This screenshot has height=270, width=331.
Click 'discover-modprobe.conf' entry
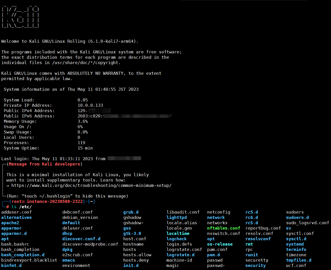(90, 244)
